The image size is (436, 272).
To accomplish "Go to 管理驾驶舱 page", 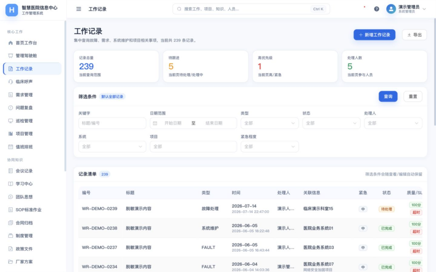I will [32, 56].
